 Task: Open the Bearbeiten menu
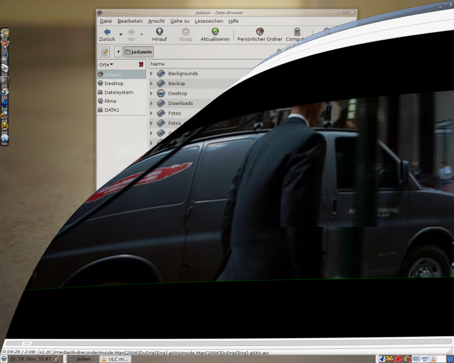tap(130, 21)
